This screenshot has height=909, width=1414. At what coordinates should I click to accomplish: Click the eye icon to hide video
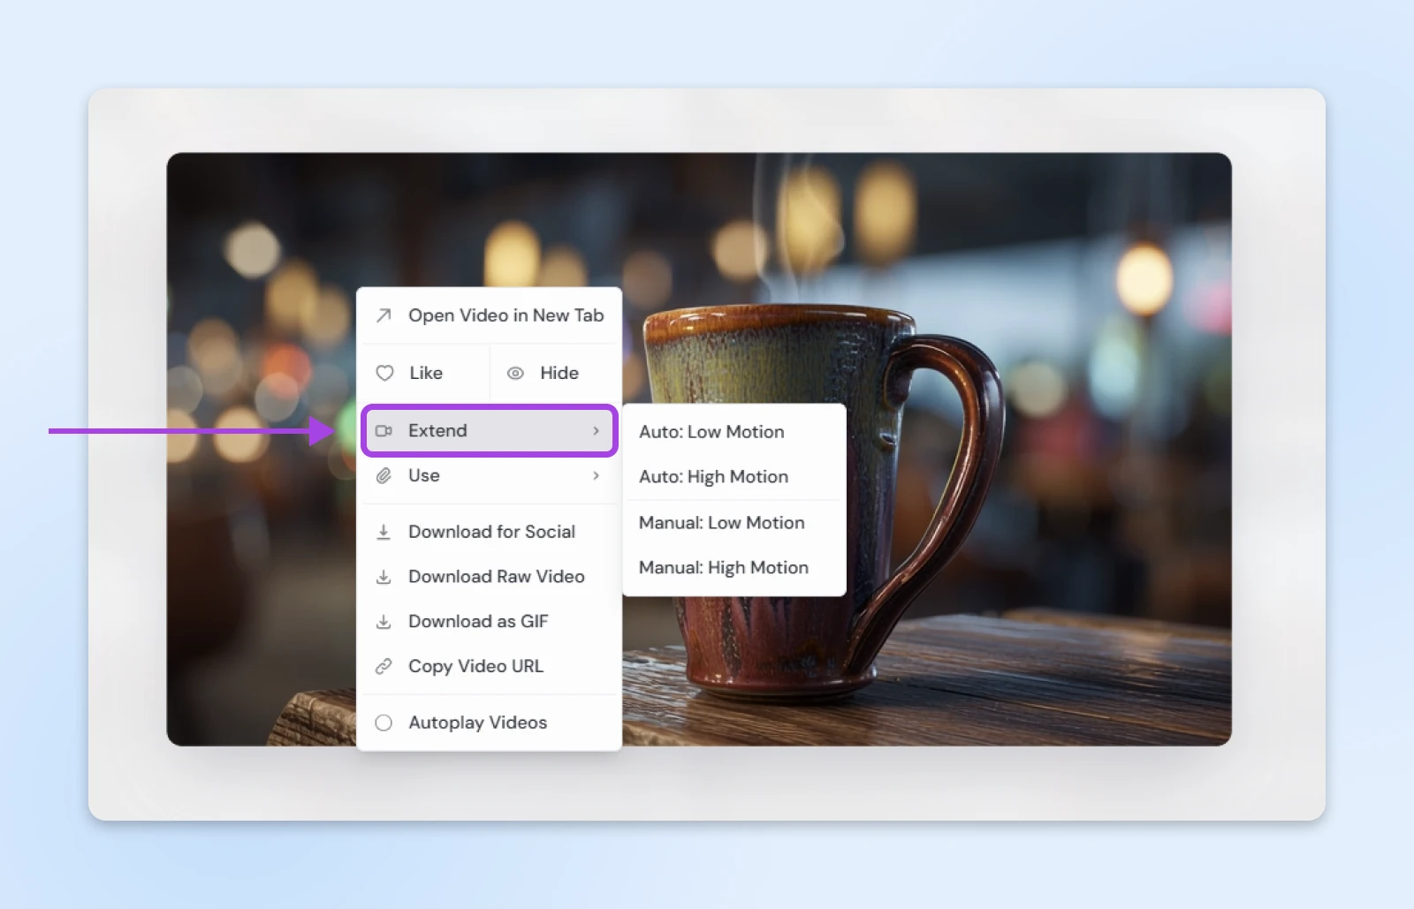(x=515, y=373)
